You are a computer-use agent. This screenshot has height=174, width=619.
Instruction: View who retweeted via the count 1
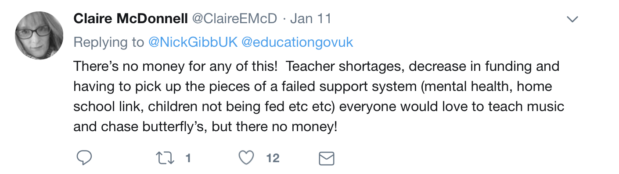[x=188, y=158]
